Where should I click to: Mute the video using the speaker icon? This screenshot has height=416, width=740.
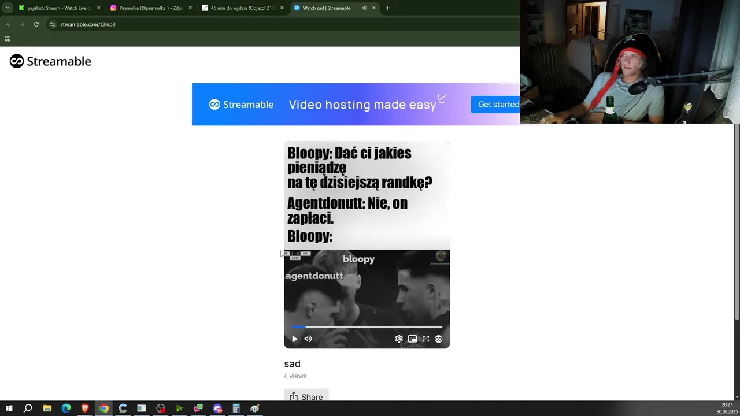coord(308,339)
